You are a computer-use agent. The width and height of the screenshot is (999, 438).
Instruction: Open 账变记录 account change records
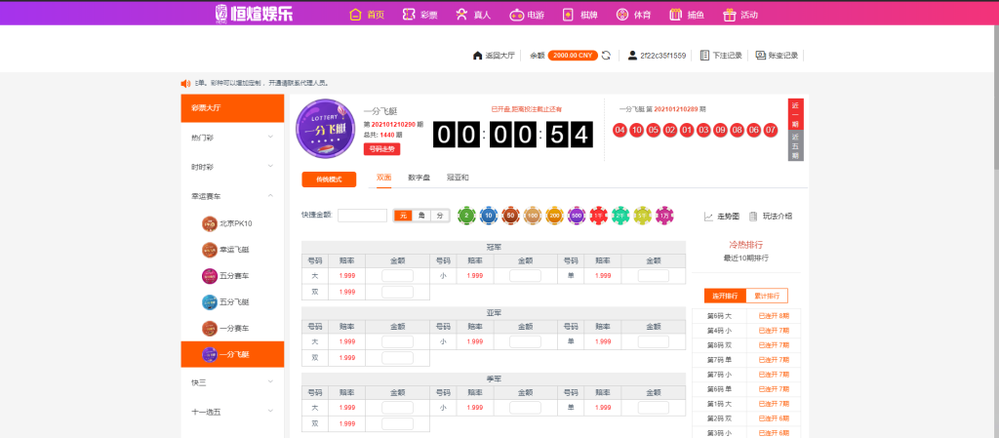(777, 56)
